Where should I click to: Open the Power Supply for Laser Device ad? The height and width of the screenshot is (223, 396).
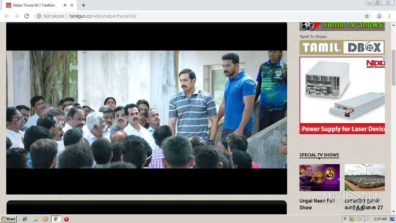pyautogui.click(x=342, y=95)
